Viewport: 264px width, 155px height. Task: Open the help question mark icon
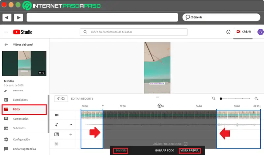228,32
